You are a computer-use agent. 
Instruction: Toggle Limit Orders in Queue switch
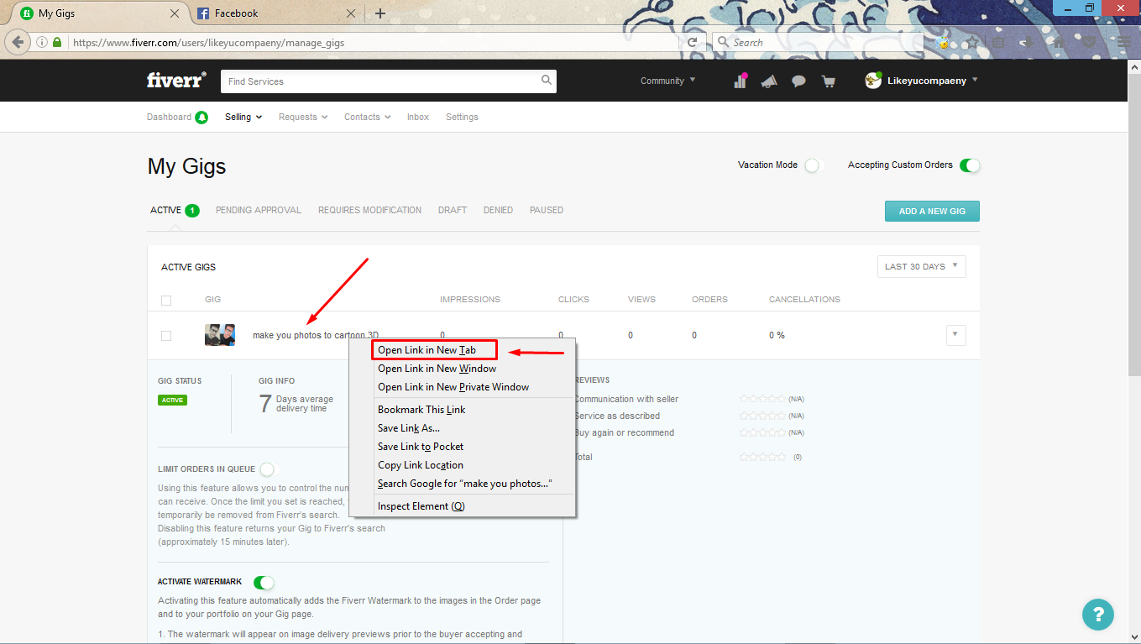[268, 469]
